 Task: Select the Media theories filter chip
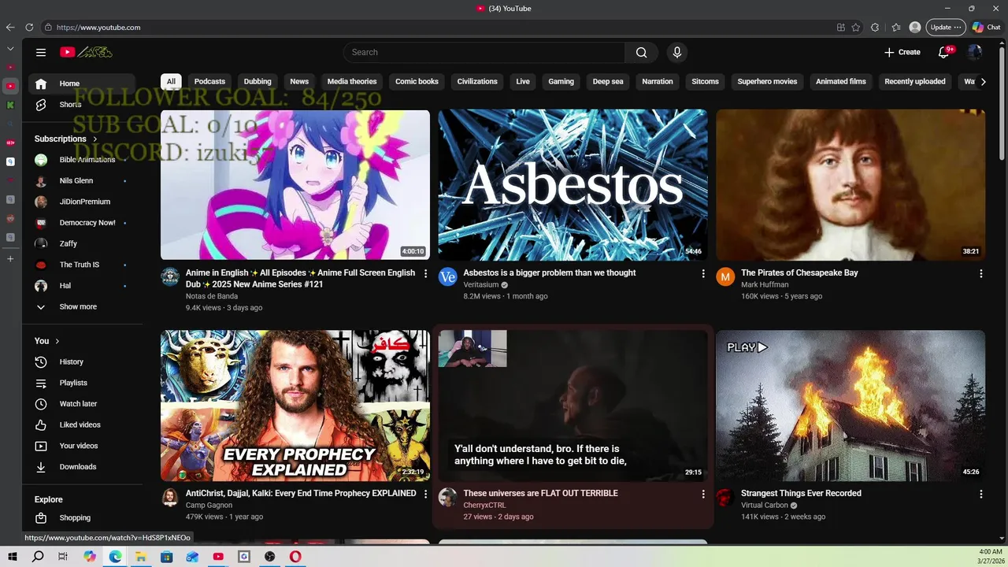pyautogui.click(x=352, y=82)
